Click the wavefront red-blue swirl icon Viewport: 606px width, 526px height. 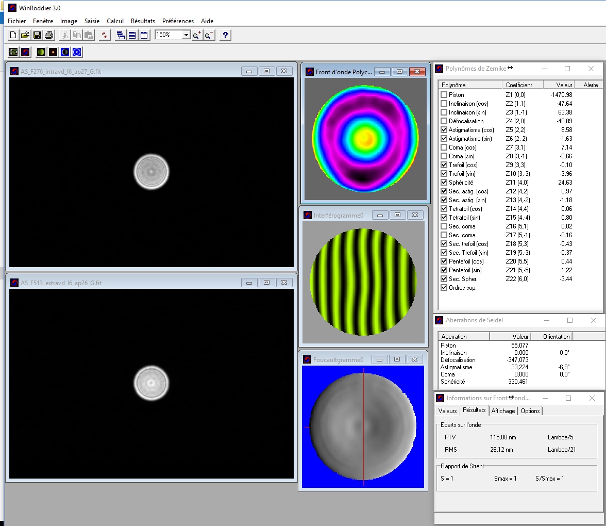[25, 52]
